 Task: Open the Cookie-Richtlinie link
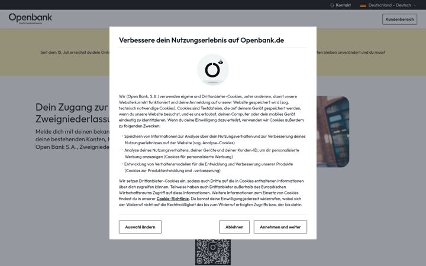coord(173,199)
